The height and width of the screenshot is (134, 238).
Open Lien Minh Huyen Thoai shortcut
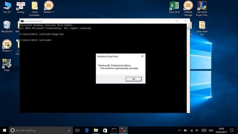[x=202, y=9]
